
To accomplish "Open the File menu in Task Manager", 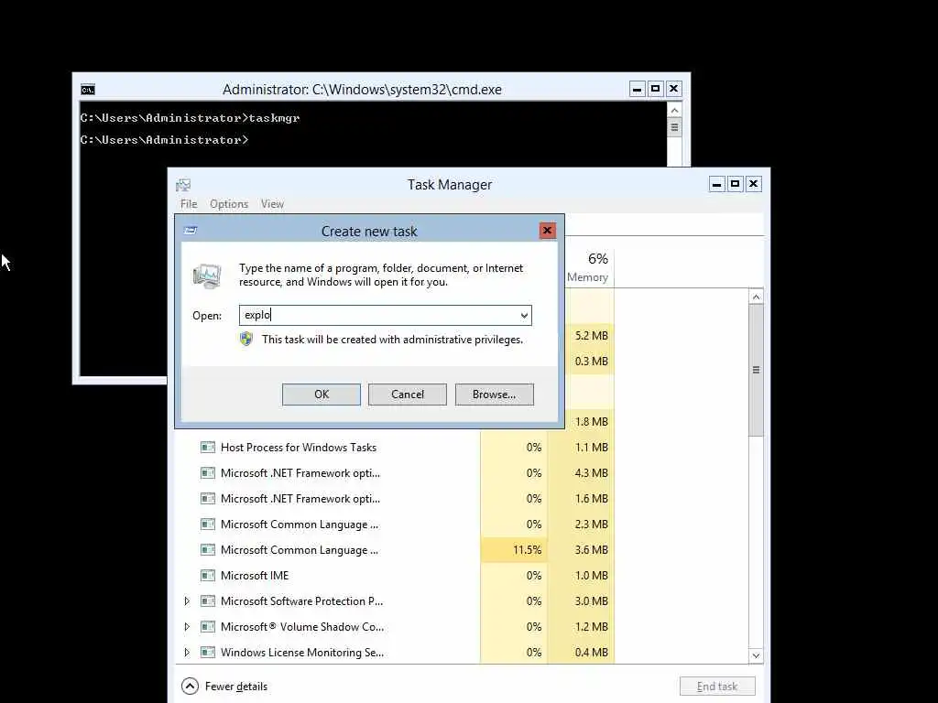I will click(x=189, y=204).
